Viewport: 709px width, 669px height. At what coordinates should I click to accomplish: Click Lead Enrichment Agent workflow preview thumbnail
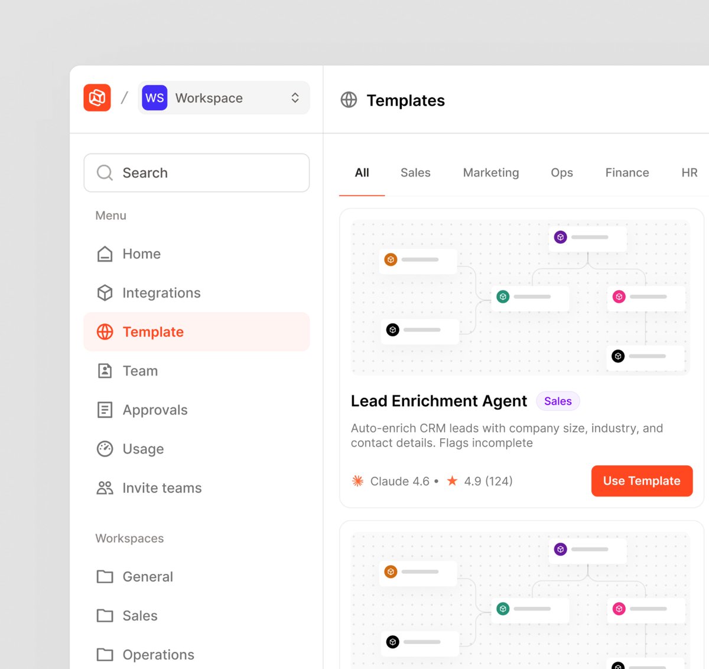tap(521, 298)
